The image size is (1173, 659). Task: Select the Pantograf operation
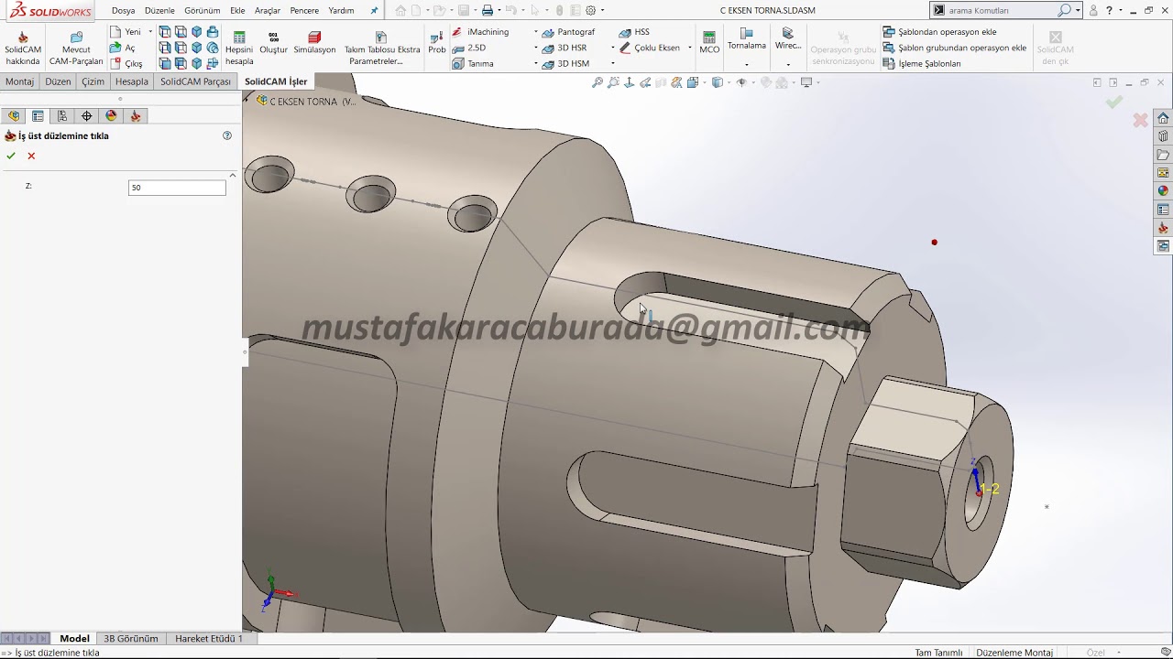[x=568, y=32]
